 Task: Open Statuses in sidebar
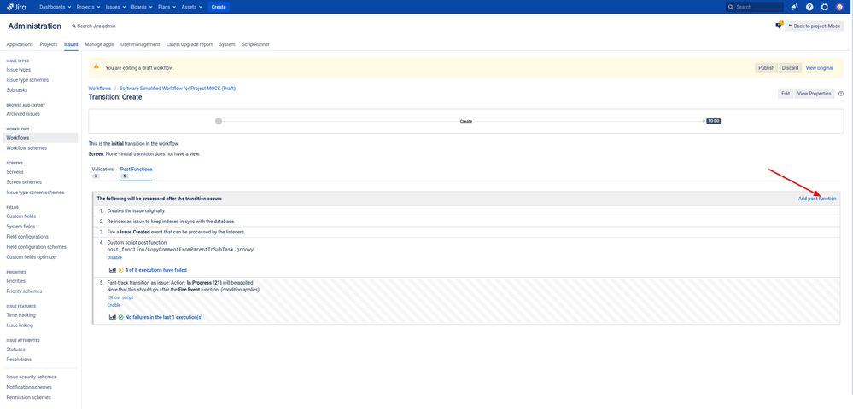15,349
